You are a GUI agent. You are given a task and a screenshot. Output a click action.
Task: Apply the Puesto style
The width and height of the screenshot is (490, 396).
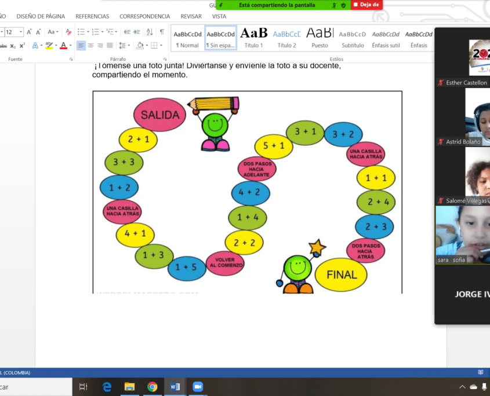[x=320, y=38]
